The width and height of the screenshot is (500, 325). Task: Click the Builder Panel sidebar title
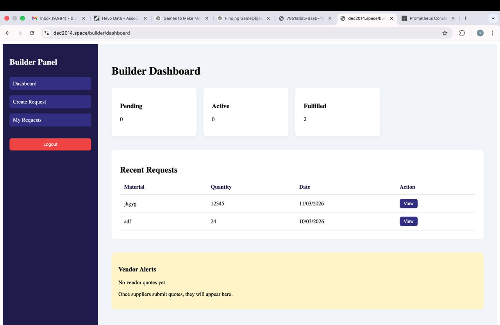(x=33, y=62)
